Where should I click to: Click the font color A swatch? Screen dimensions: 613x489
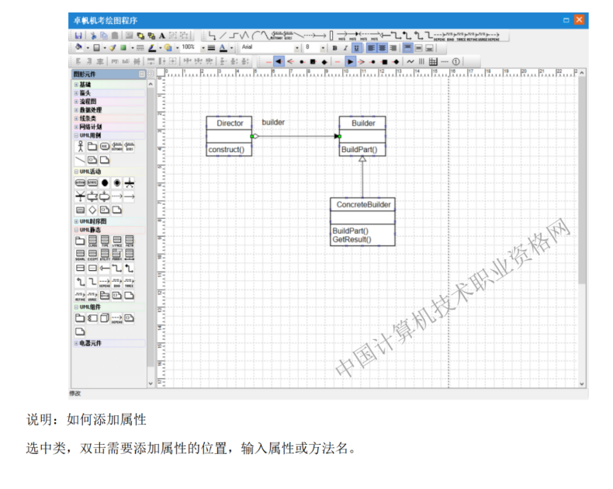(x=223, y=47)
